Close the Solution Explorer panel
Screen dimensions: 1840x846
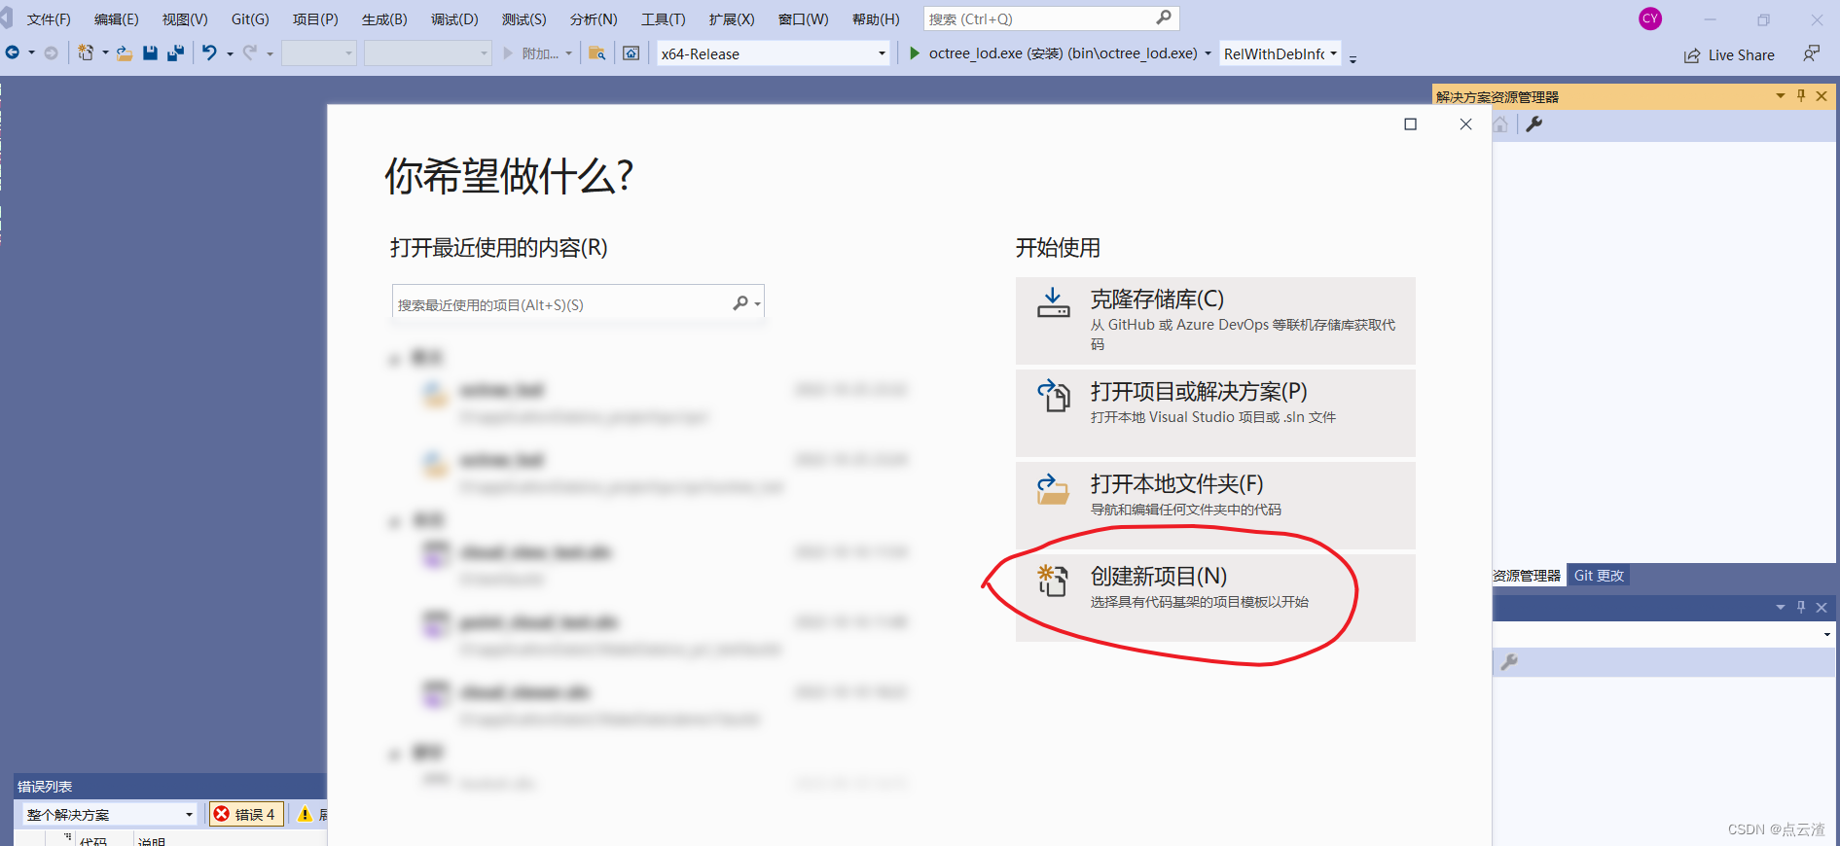(x=1822, y=96)
